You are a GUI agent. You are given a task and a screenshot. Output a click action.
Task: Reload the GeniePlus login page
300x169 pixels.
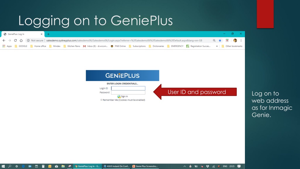pyautogui.click(x=15, y=40)
